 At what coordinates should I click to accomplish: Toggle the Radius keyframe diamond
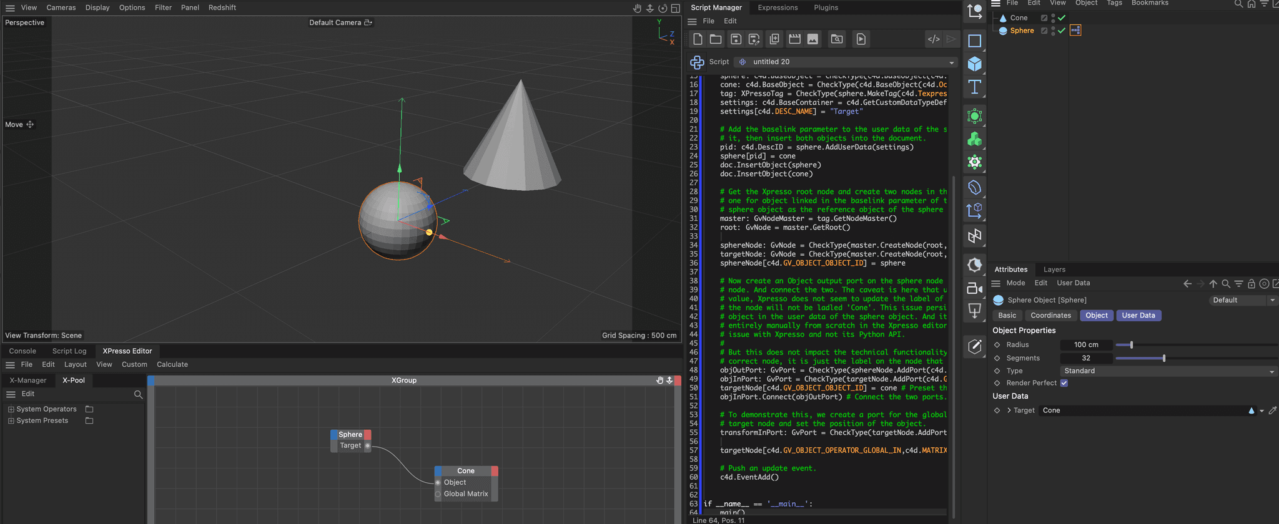(x=997, y=345)
